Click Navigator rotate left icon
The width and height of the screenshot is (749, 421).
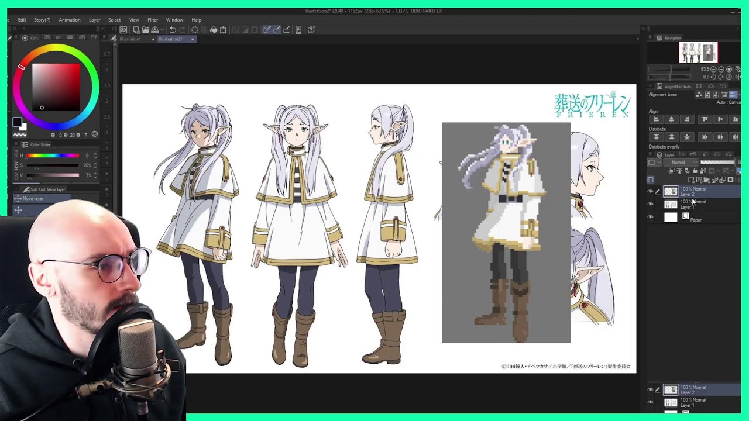coord(713,77)
